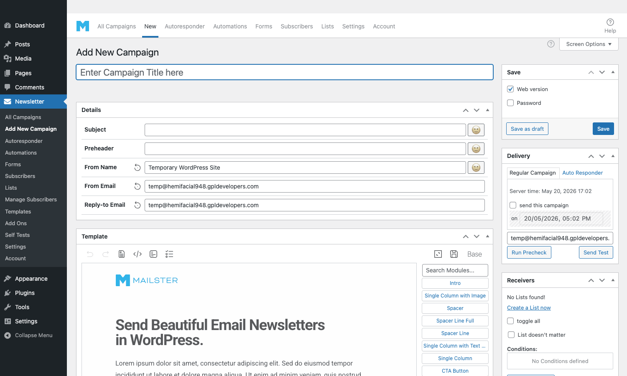The width and height of the screenshot is (627, 376).
Task: Move the Save panel up
Action: tap(591, 72)
